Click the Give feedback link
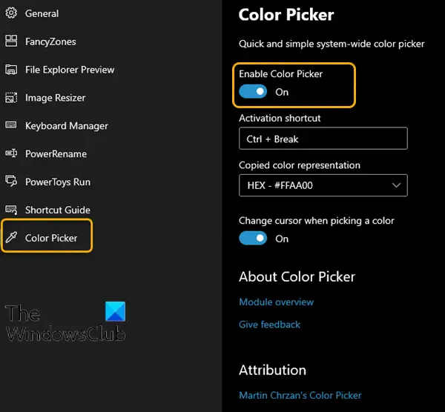The height and width of the screenshot is (412, 445). (x=269, y=325)
